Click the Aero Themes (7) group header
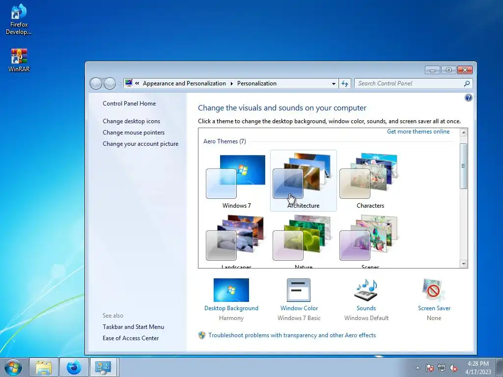 224,141
